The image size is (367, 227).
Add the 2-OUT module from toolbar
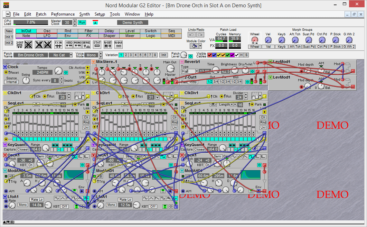(20, 44)
